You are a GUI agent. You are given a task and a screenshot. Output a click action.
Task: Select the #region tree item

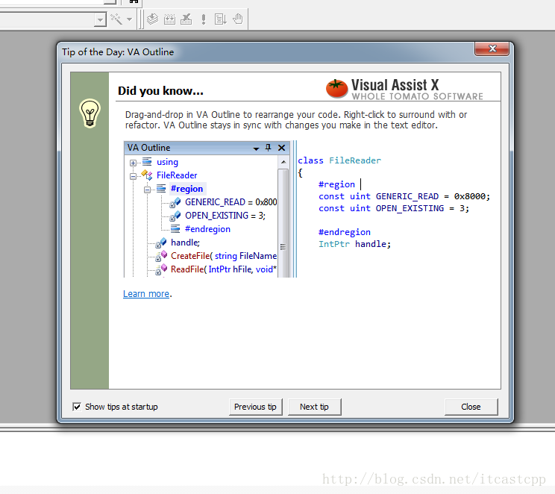pos(187,189)
